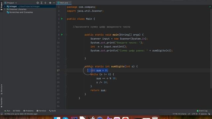The height and width of the screenshot is (119, 212).
Task: Collapse the sumDigits method fold marker
Action: 66,66
